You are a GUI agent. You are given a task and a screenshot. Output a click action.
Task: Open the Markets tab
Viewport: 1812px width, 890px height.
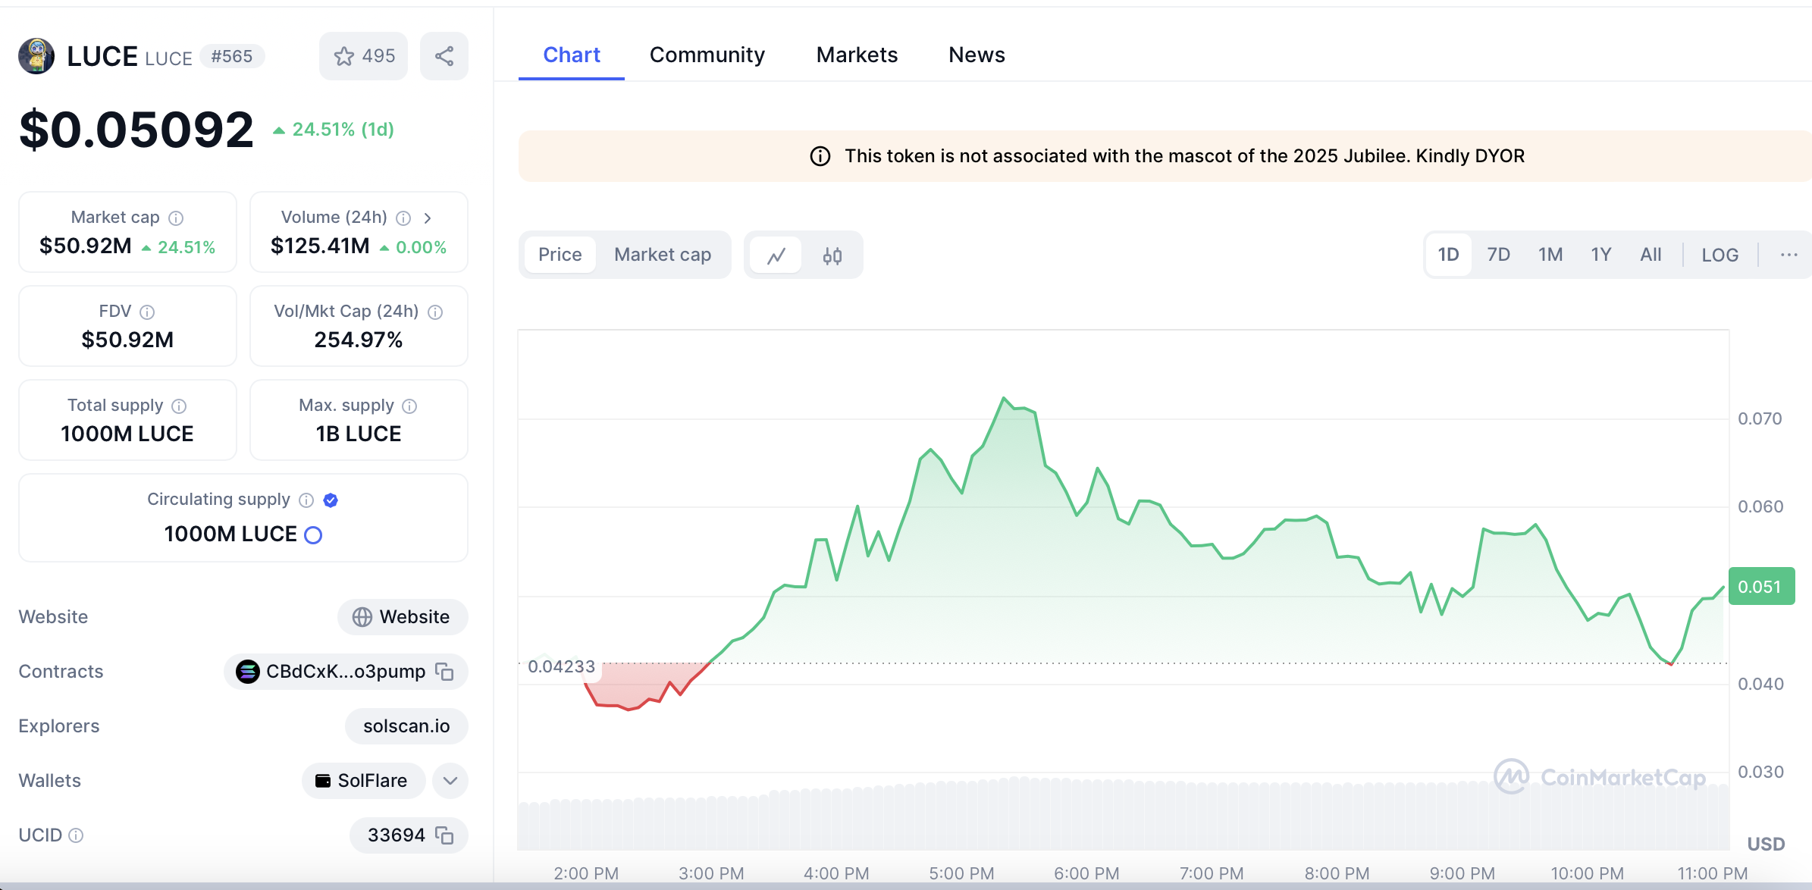coord(857,55)
